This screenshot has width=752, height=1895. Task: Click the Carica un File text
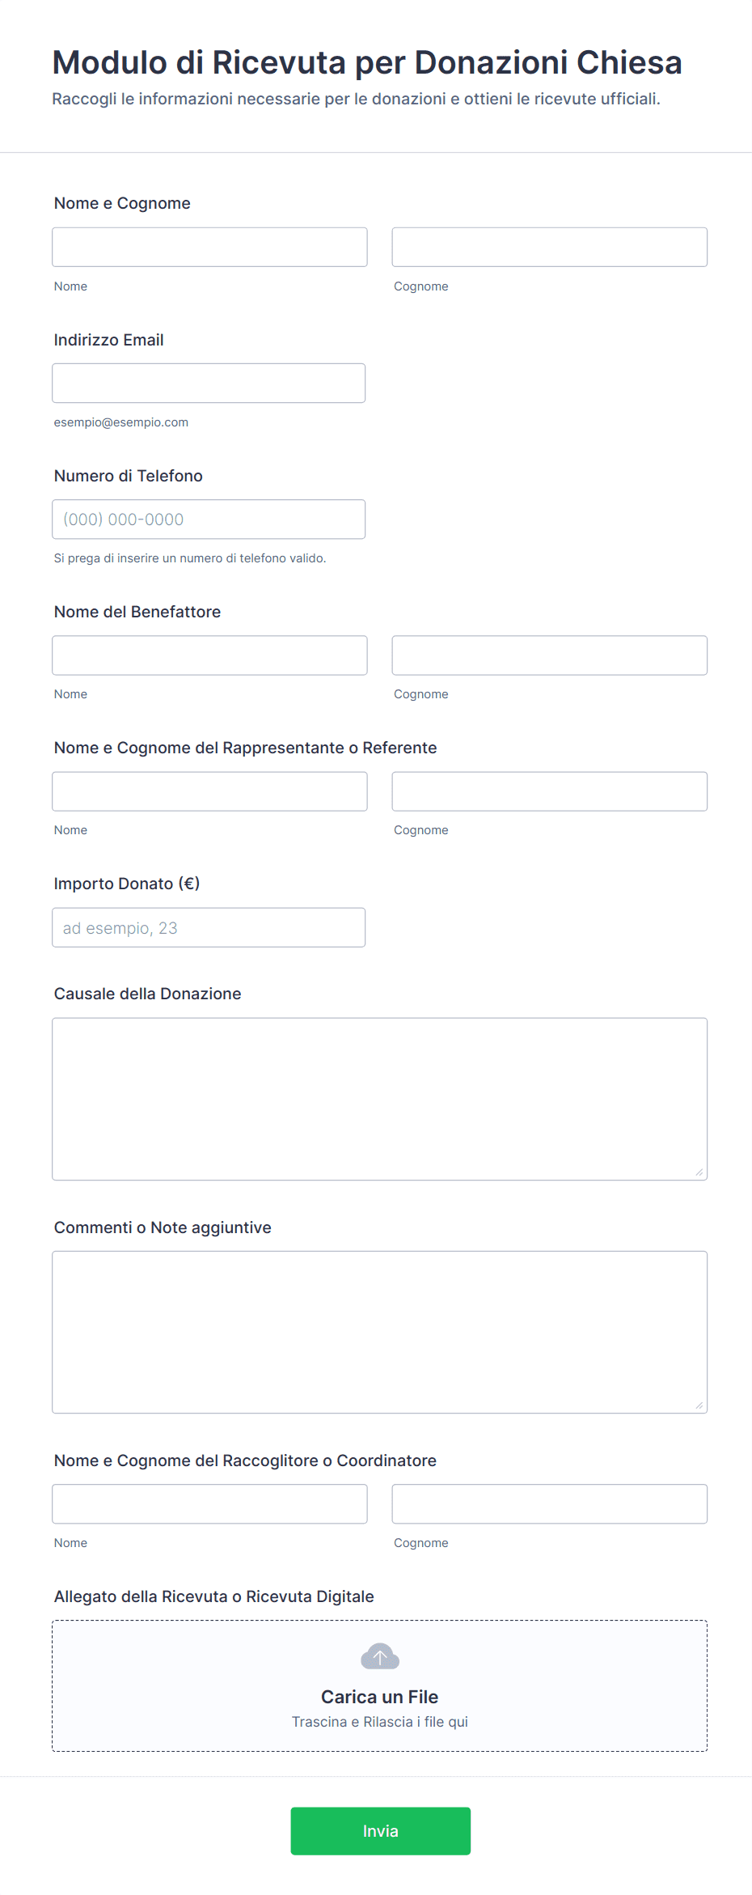(x=379, y=1697)
